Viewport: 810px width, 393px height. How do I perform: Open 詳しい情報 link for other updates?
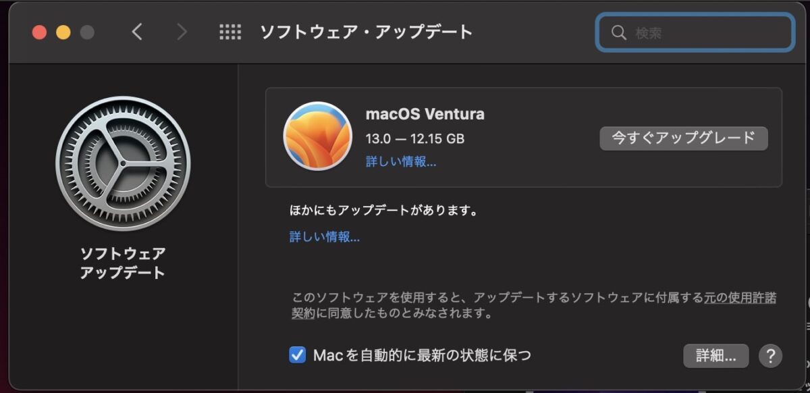325,237
